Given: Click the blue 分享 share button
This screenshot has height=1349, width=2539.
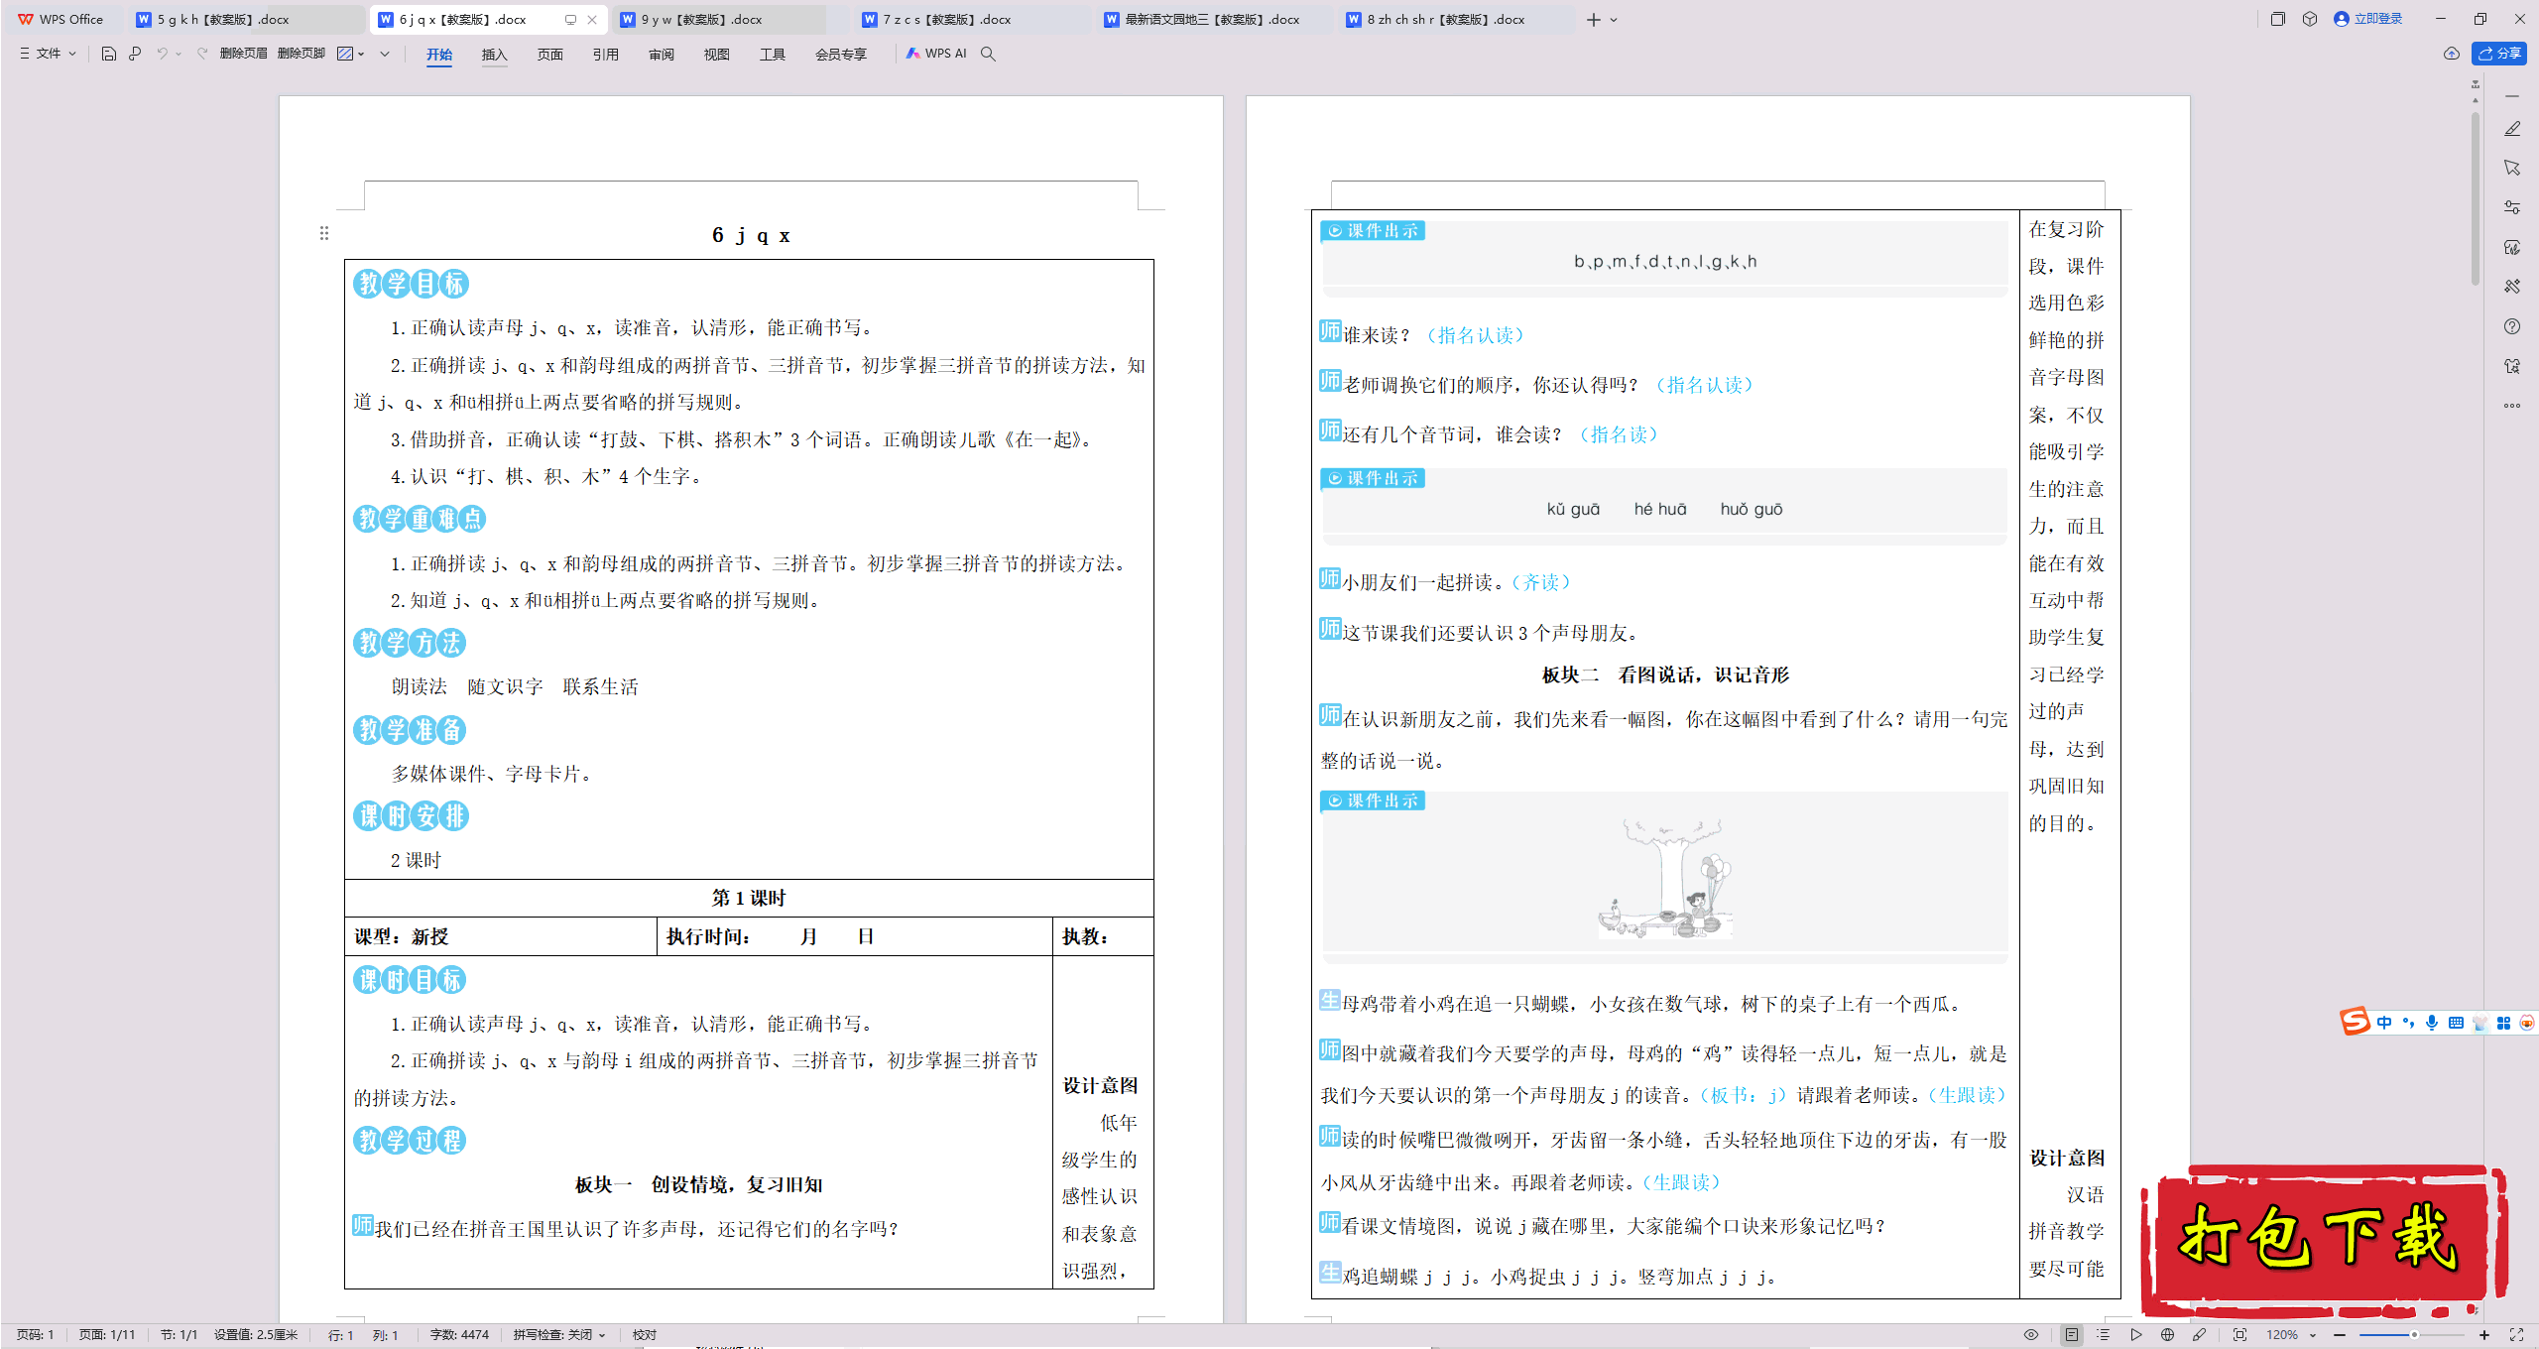Looking at the screenshot, I should (2499, 54).
